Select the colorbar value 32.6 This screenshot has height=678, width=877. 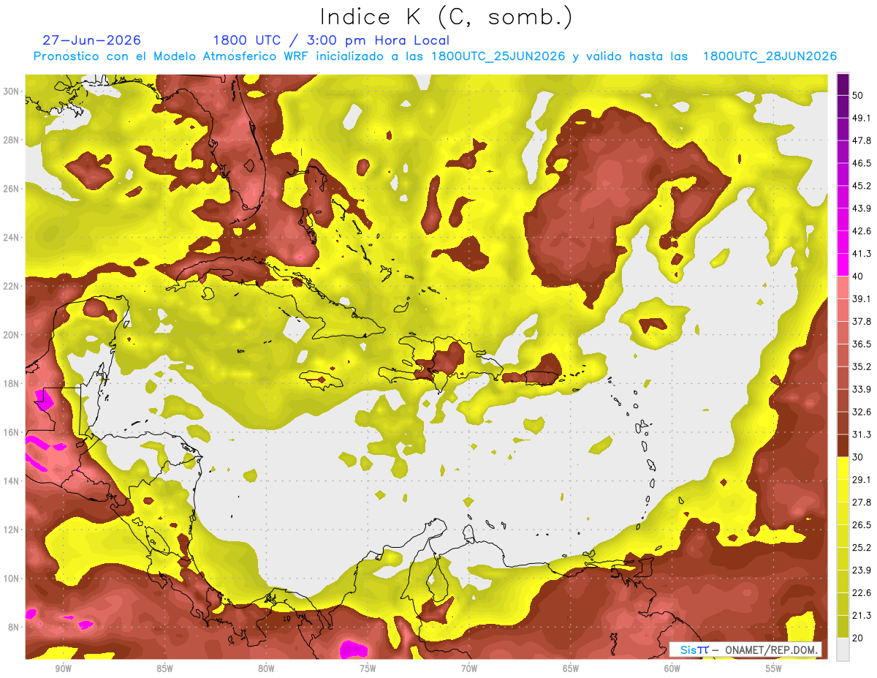pyautogui.click(x=862, y=412)
